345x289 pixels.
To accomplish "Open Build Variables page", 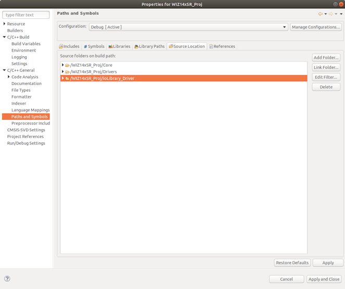I will pos(26,44).
